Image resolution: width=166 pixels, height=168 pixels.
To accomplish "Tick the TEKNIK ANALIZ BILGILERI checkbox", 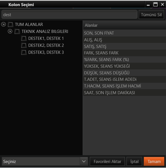I will coord(17,31).
